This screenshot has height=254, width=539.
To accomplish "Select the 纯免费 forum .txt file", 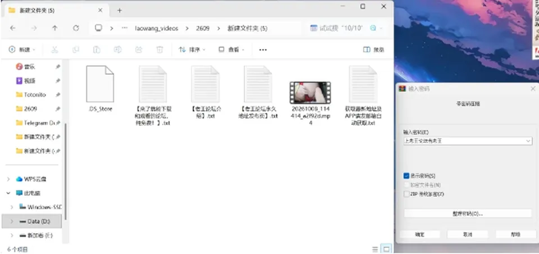I will click(x=153, y=96).
